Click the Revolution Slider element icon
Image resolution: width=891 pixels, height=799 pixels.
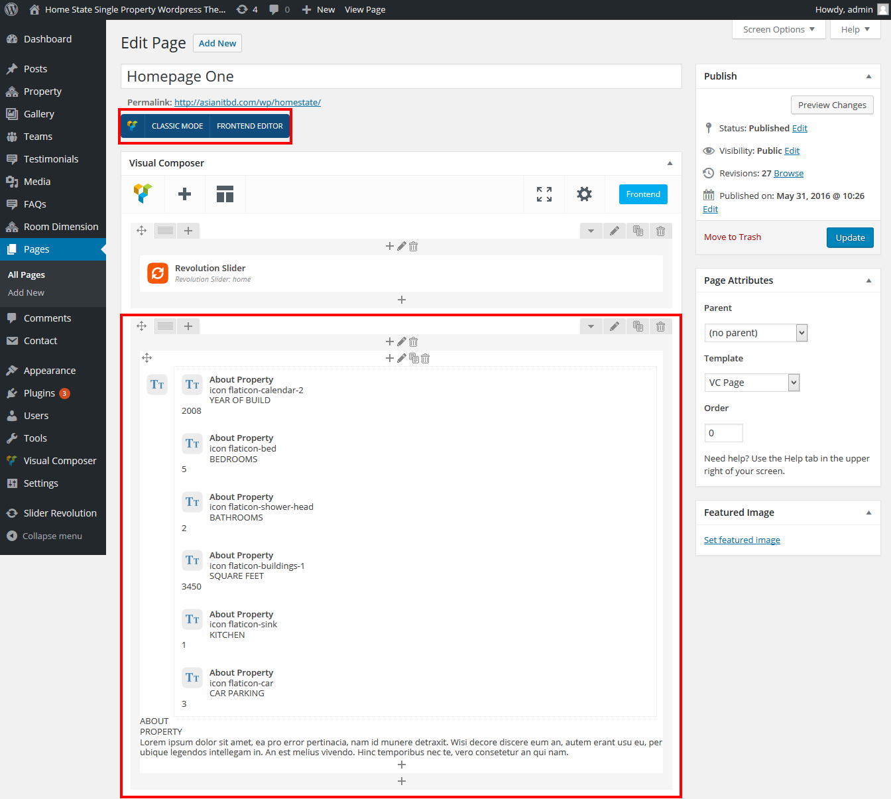tap(158, 273)
